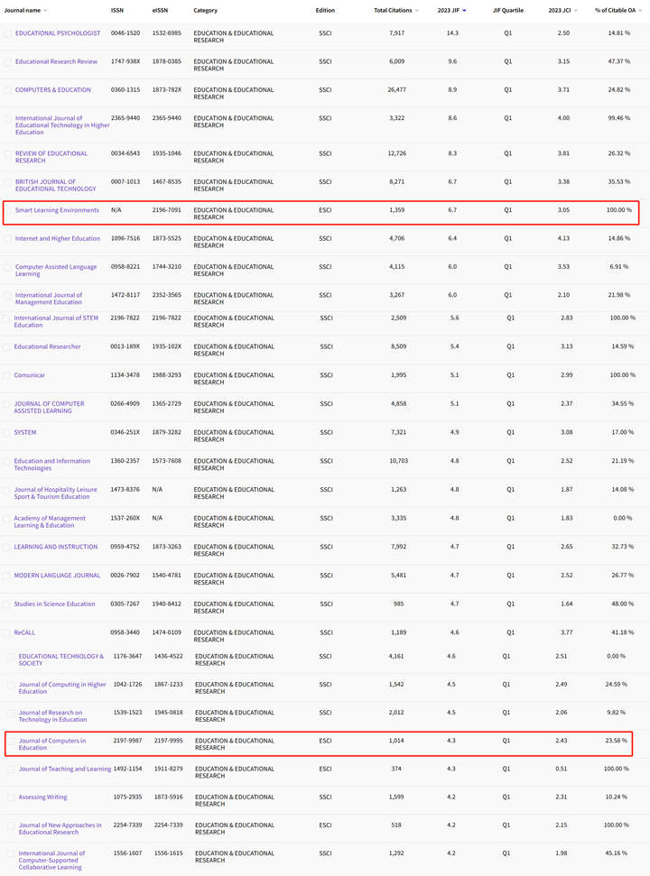Open International Journal of STEM Education
Screen dimensions: 650x876
(55, 321)
